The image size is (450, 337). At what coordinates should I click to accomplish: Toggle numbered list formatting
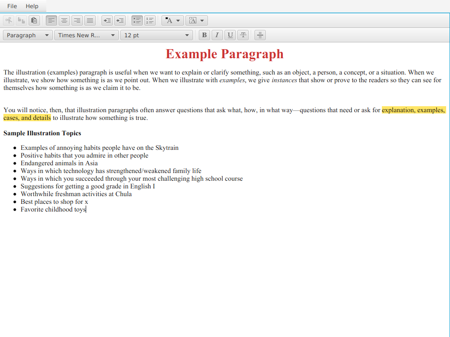tap(150, 20)
